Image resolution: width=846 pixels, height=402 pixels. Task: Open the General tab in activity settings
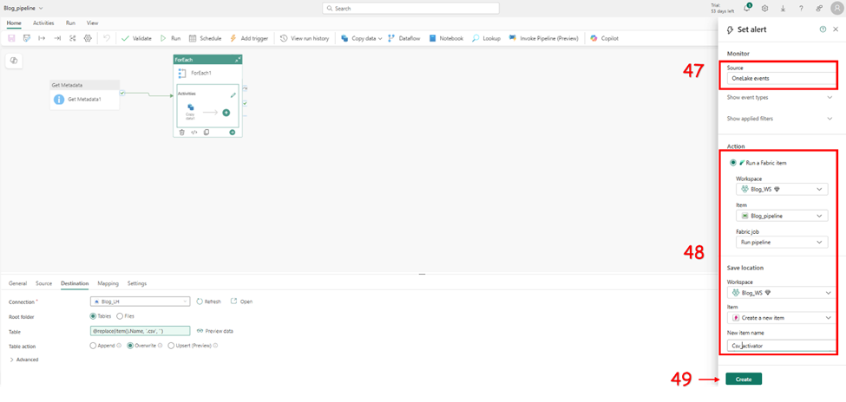point(18,283)
